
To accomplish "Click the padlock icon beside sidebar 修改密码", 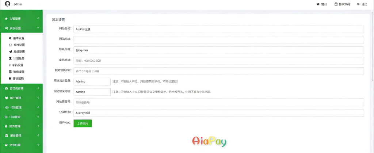I will [10, 78].
